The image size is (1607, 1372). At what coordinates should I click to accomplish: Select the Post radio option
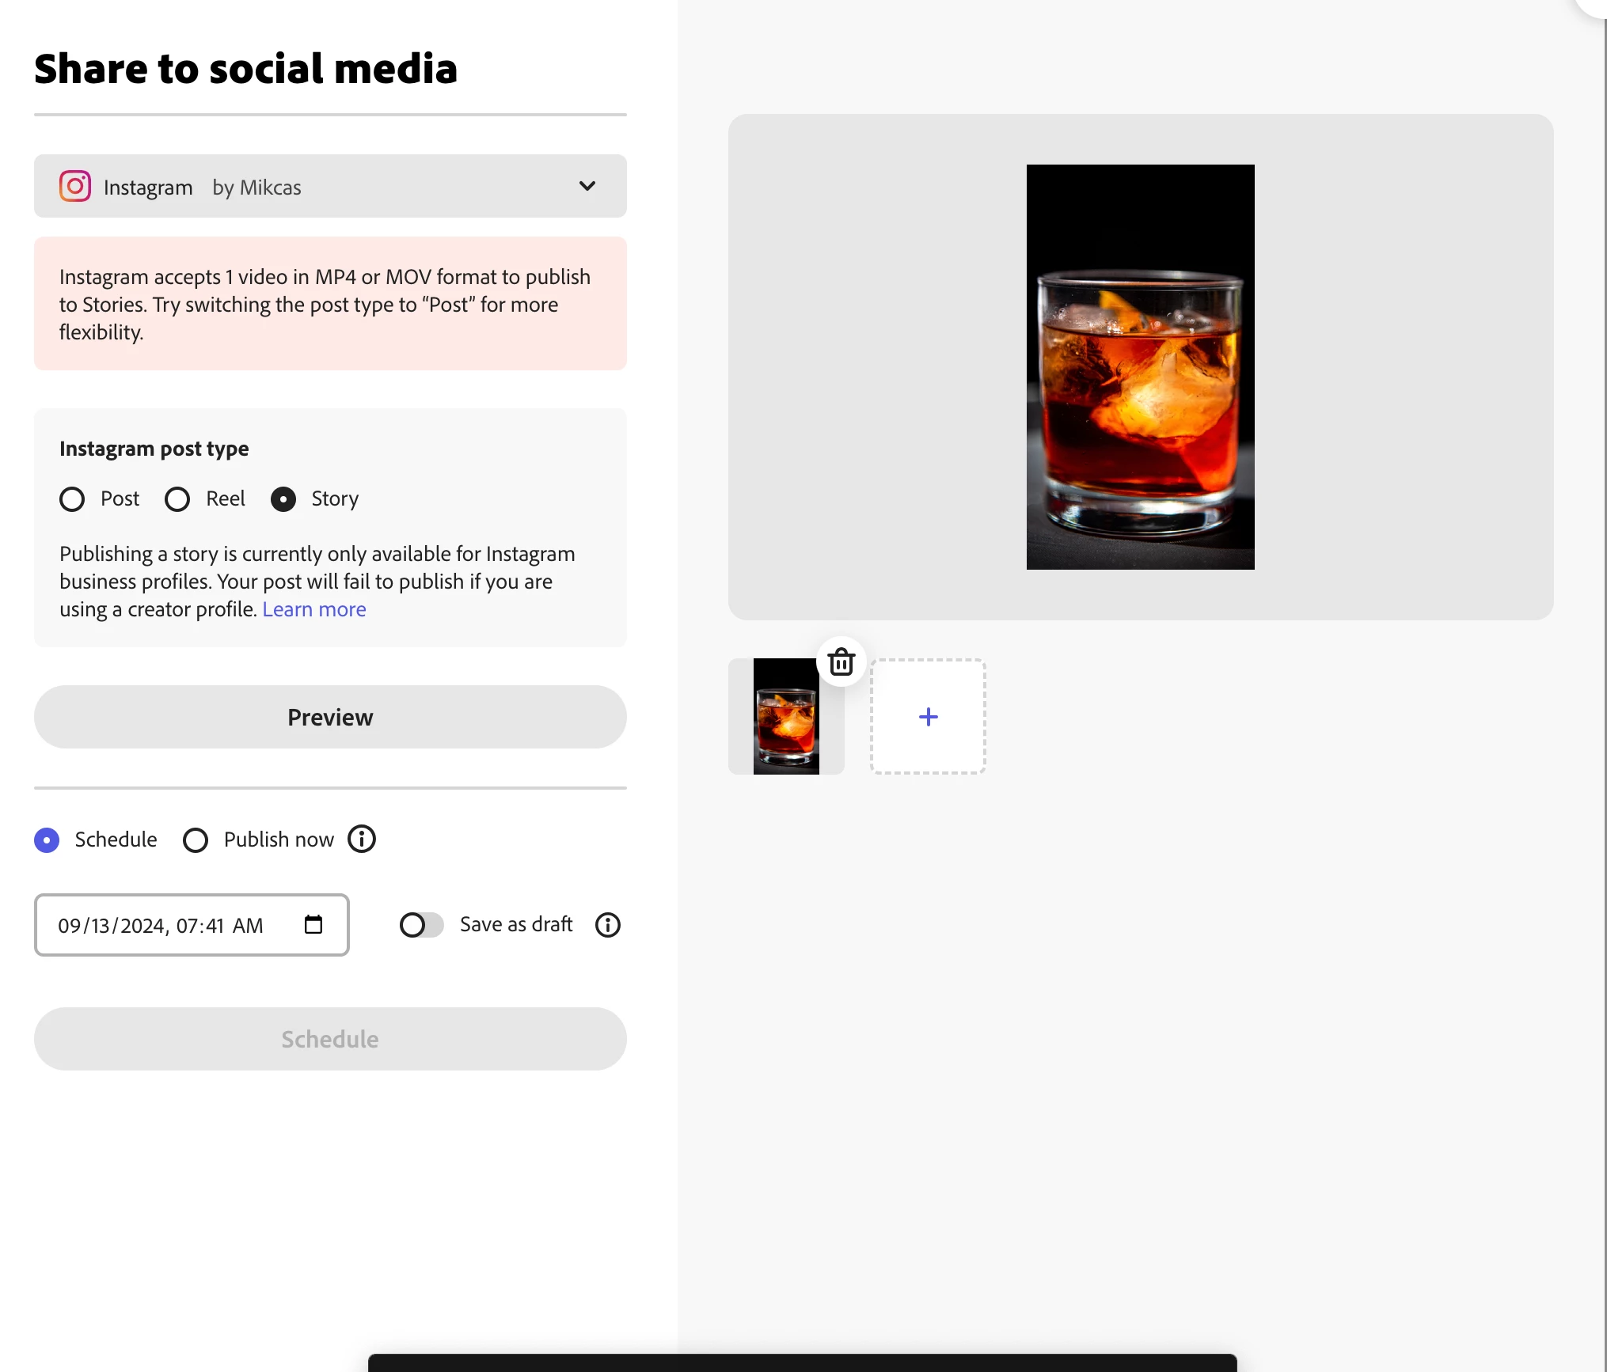(x=72, y=499)
